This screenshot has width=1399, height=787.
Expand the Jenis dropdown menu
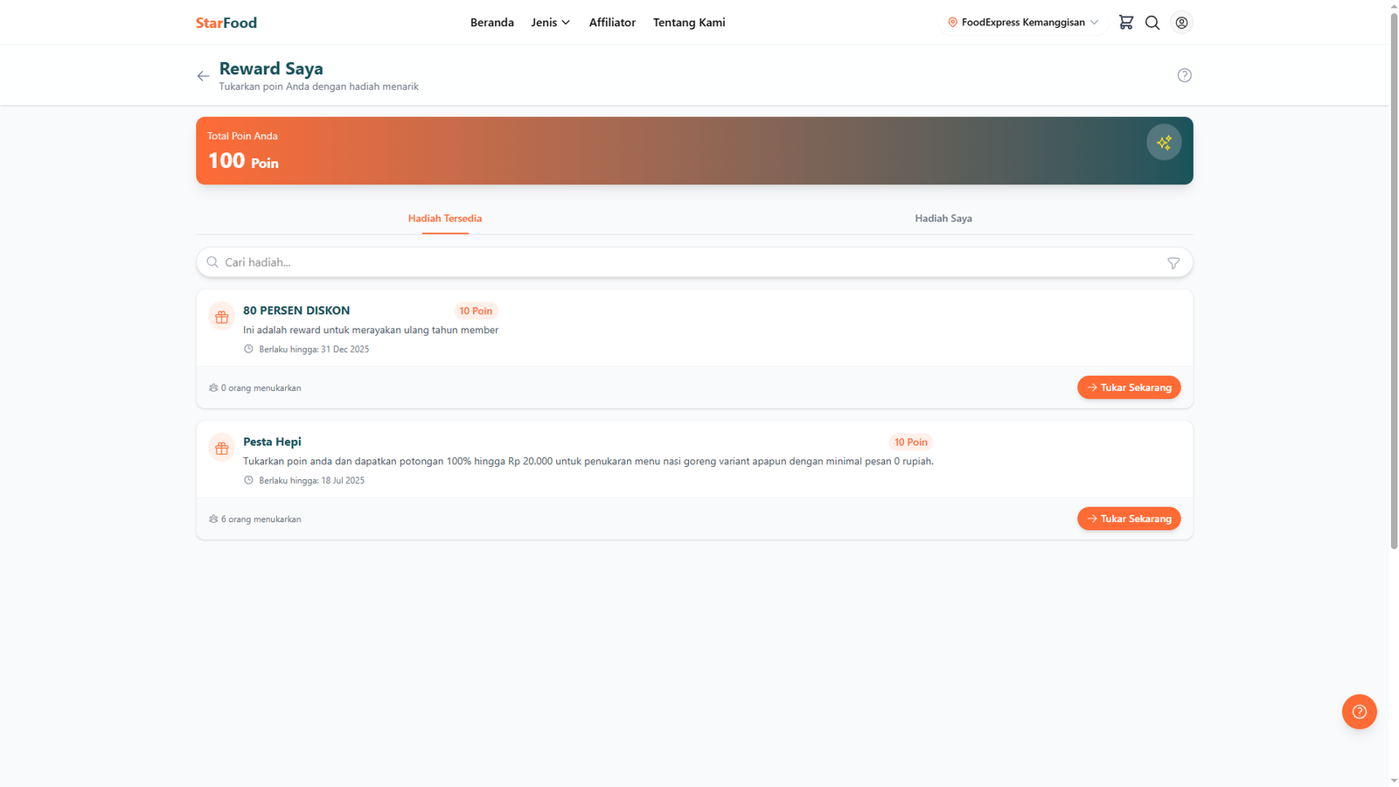550,23
